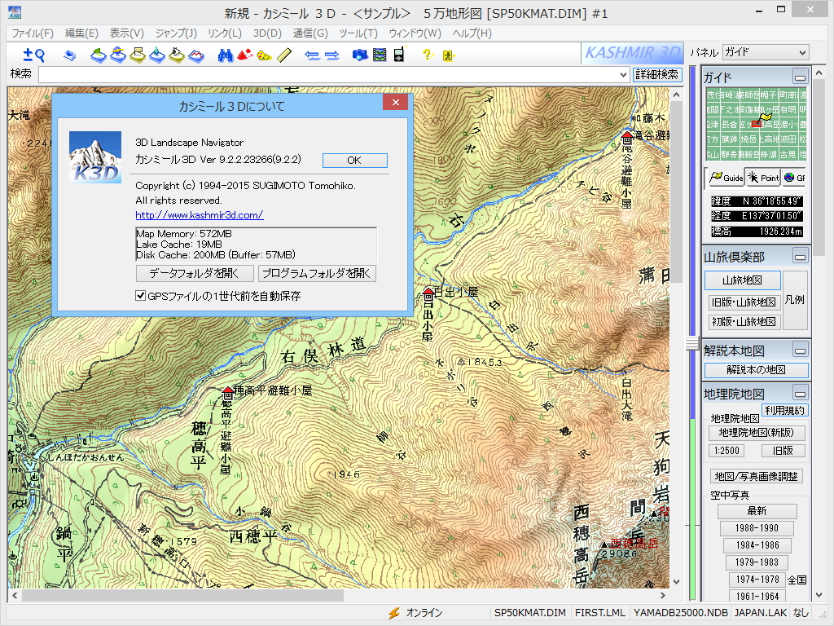Click the color palette toolbar icon

pos(265,55)
